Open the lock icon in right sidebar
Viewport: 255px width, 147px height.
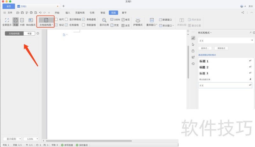click(x=193, y=51)
